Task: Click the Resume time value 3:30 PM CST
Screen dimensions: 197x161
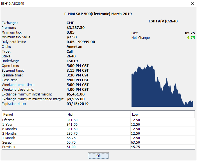Action: (78, 75)
